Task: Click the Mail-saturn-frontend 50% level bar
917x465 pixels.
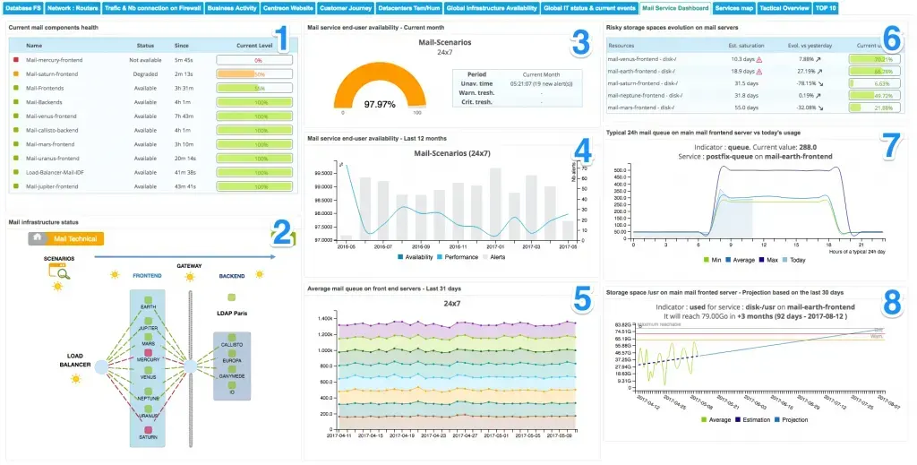Action: point(254,74)
